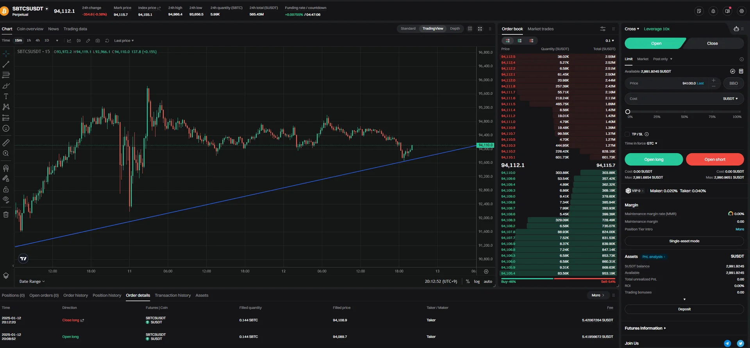Show only sell orders in order book
The width and height of the screenshot is (750, 348).
pyautogui.click(x=531, y=41)
